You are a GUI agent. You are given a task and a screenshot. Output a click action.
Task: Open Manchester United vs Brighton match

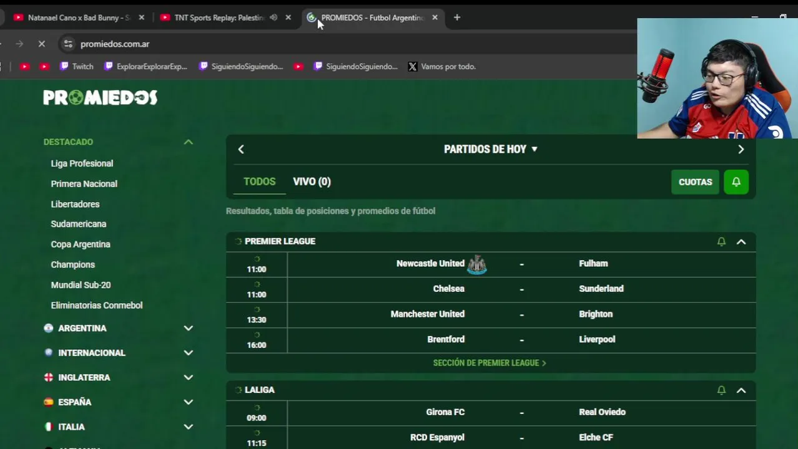[491, 314]
